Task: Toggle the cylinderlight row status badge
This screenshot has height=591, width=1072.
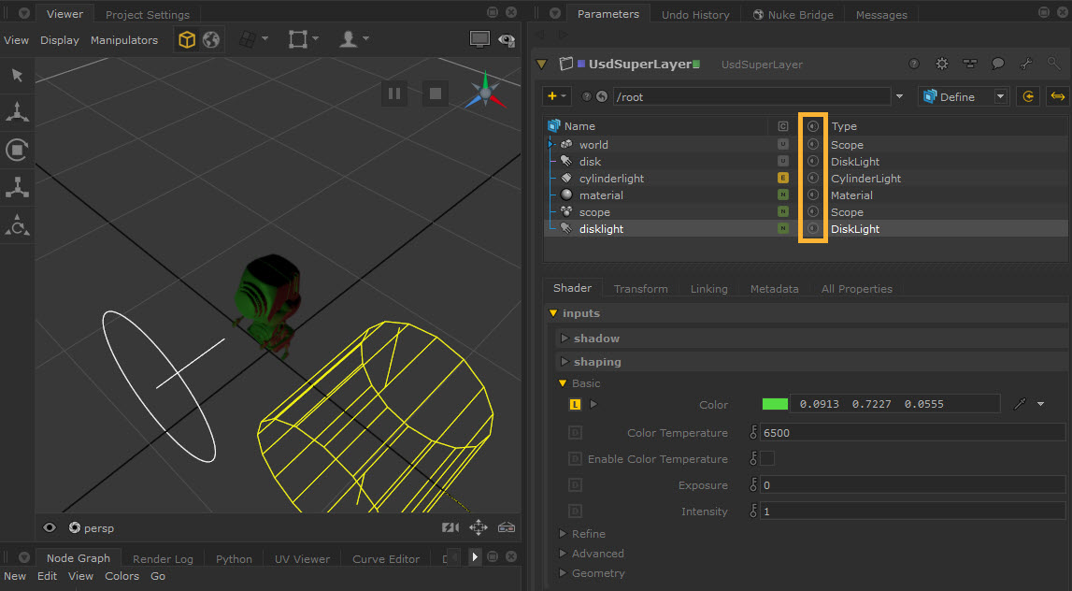Action: click(783, 178)
